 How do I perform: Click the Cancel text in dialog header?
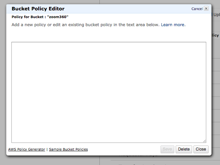(x=197, y=9)
